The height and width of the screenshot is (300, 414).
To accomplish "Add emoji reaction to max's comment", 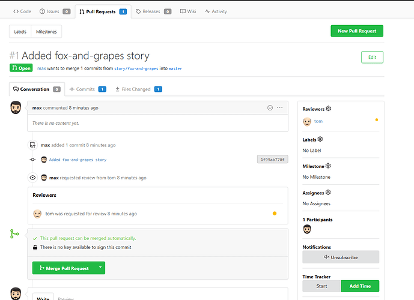I will click(270, 107).
